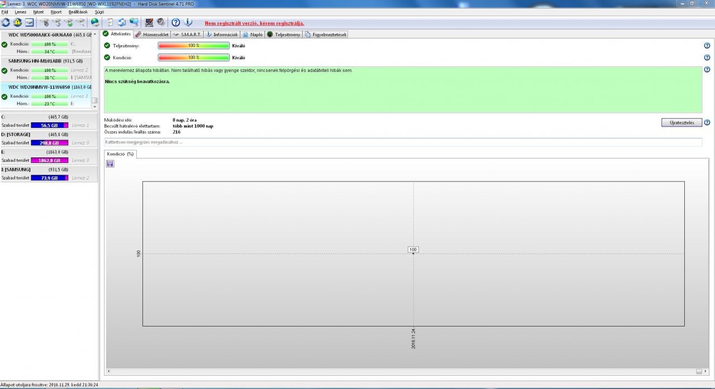Select the WDC WD20NMVW-11W68S0 disk entry
Viewport: 715px width, 389px height.
pos(46,95)
